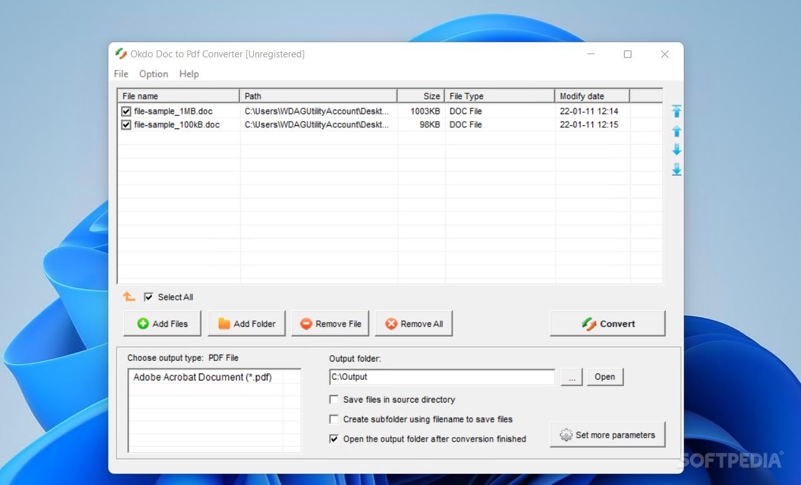Enable Create subfolder using filename option
This screenshot has height=485, width=801.
pyautogui.click(x=334, y=419)
